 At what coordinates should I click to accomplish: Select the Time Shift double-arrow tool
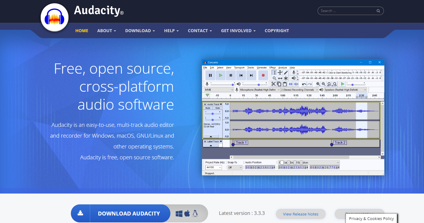(x=280, y=78)
